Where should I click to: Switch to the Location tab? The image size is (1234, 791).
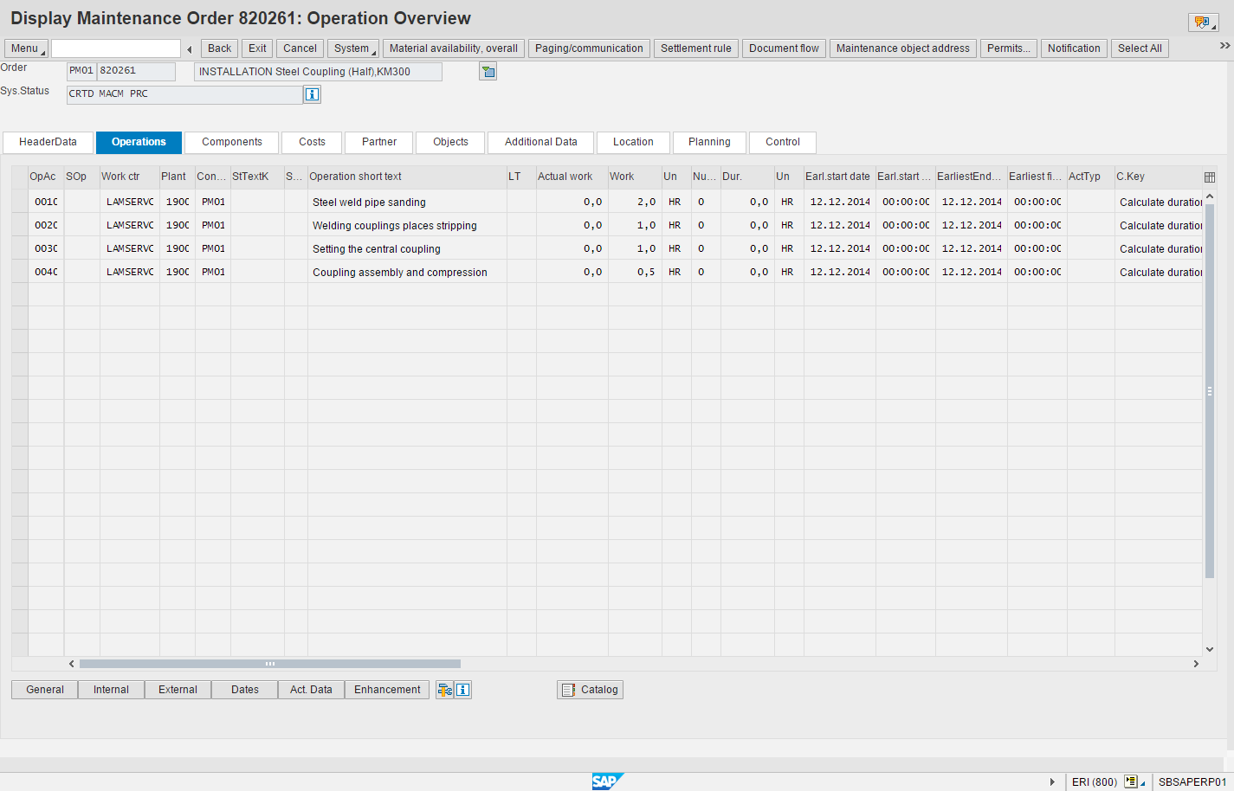tap(633, 142)
